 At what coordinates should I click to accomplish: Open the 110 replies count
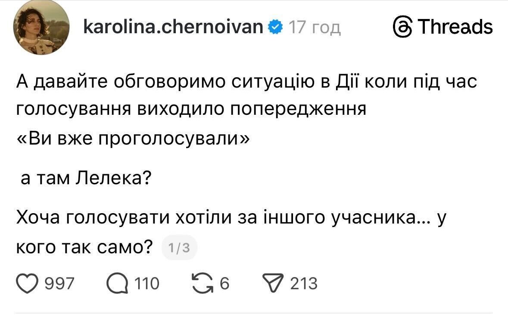[147, 284]
